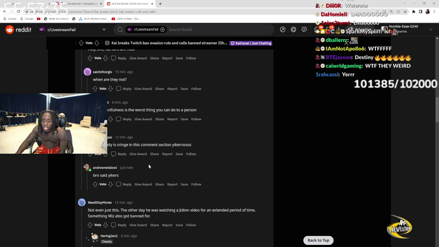
Task: Save saintofcorgis's comment
Action: click(x=185, y=89)
